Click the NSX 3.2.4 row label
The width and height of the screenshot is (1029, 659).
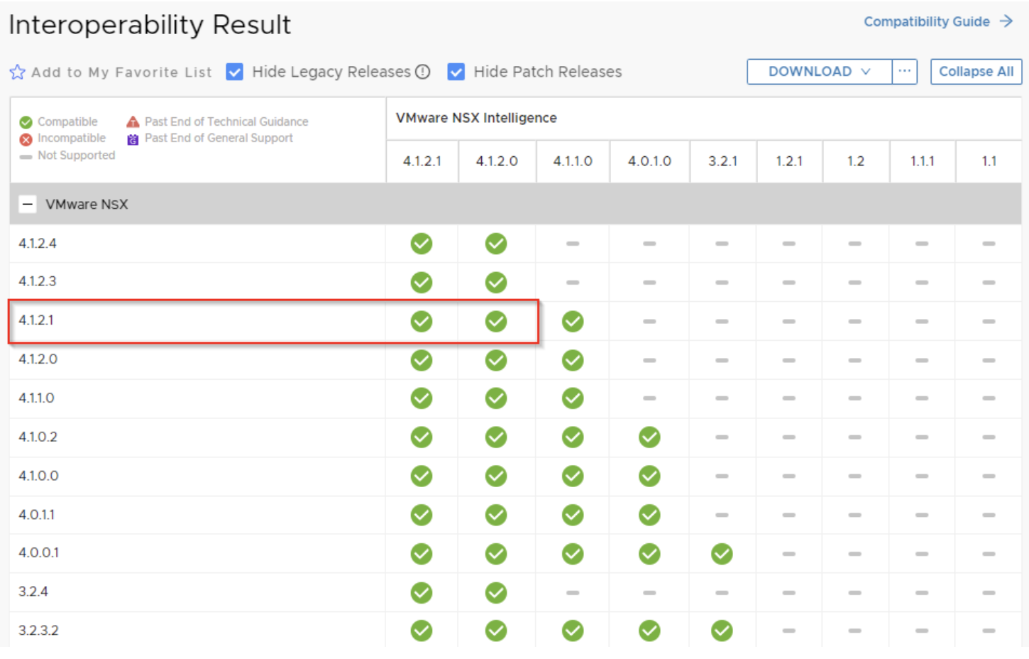coord(33,592)
